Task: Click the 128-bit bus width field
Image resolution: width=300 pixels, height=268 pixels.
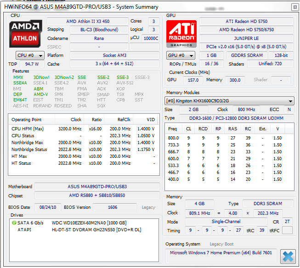Action: click(281, 56)
